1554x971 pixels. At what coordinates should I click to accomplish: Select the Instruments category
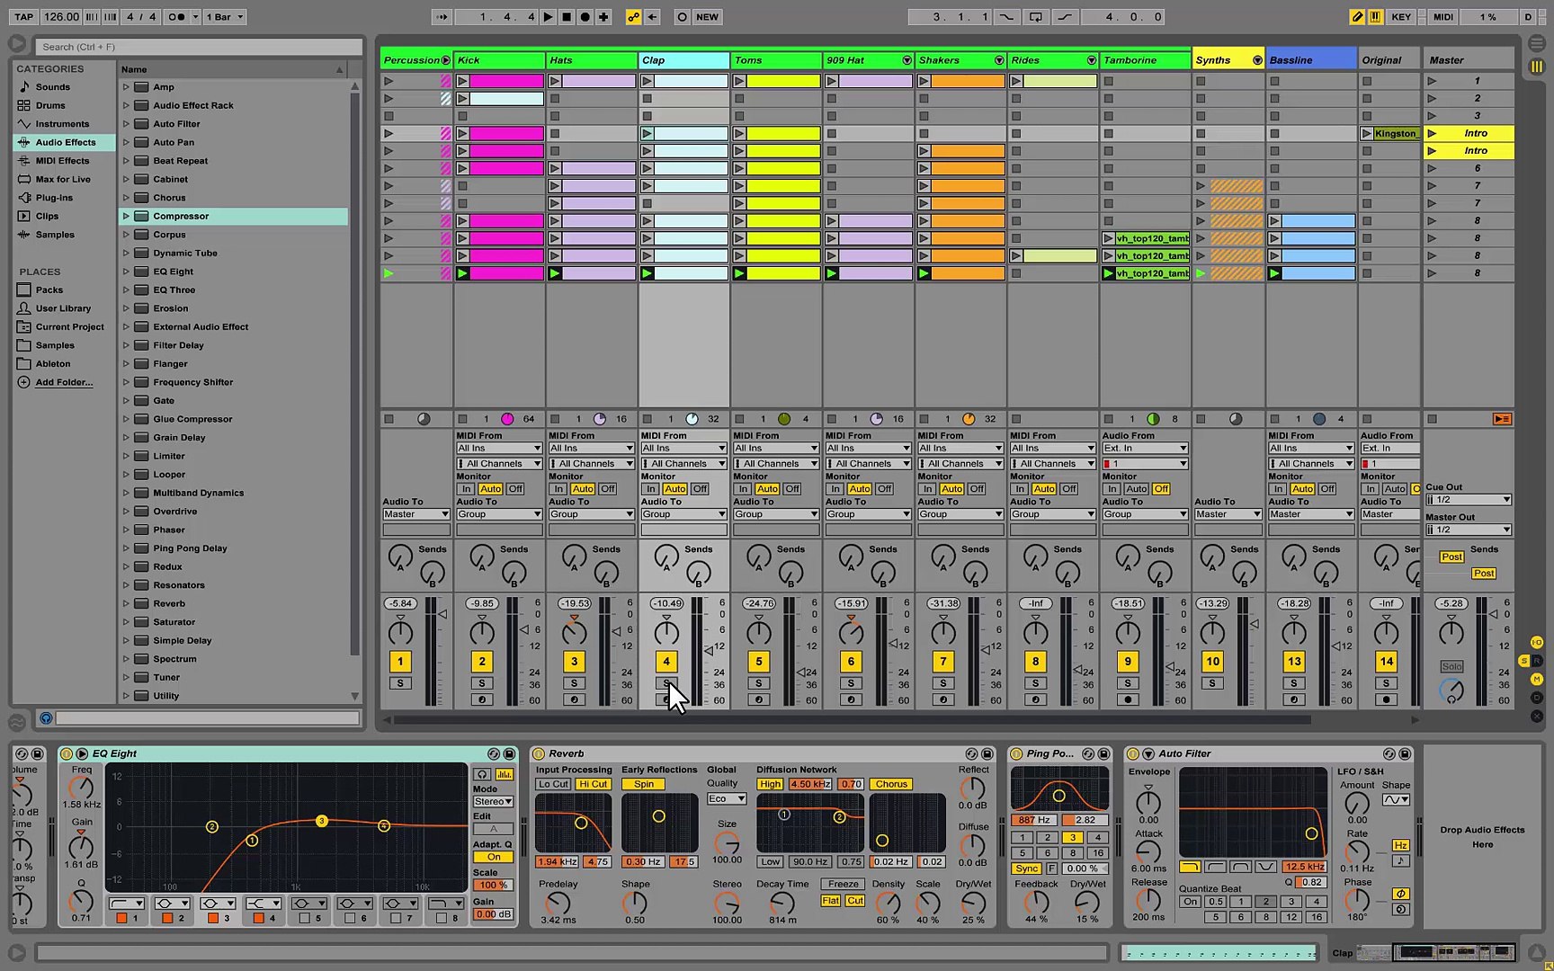(x=62, y=124)
